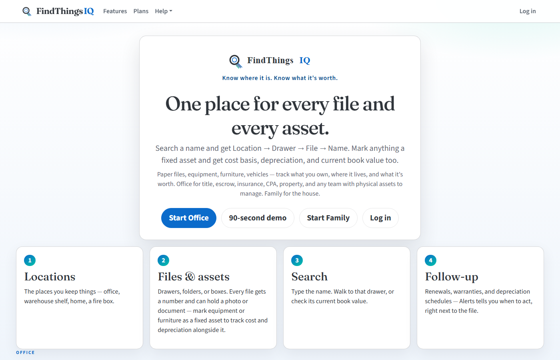Click the step 1 badge on Locations card
The image size is (560, 360).
[30, 260]
